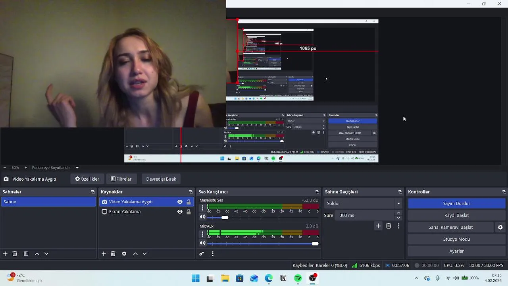This screenshot has width=508, height=286.
Task: Click the Devredışı Bırak button
Action: point(161,179)
